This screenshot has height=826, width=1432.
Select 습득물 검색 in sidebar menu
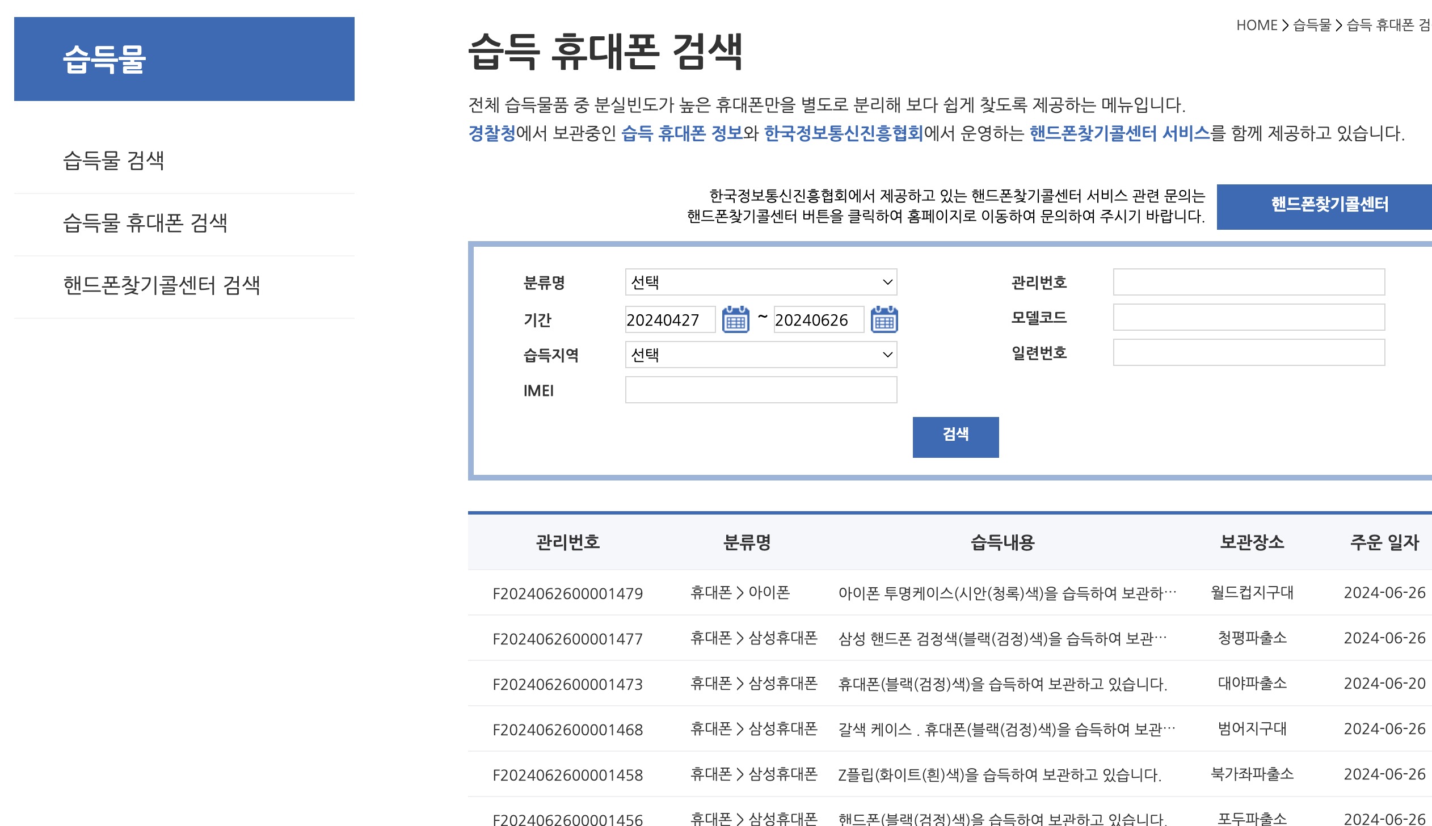113,161
